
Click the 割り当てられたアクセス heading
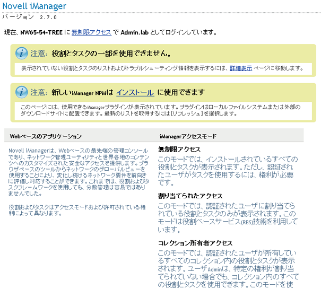[190, 196]
